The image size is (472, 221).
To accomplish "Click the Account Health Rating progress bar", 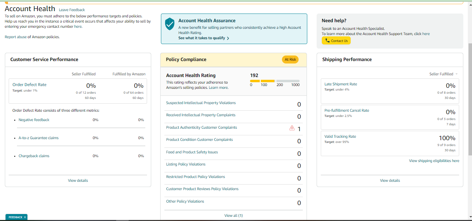I will point(275,81).
